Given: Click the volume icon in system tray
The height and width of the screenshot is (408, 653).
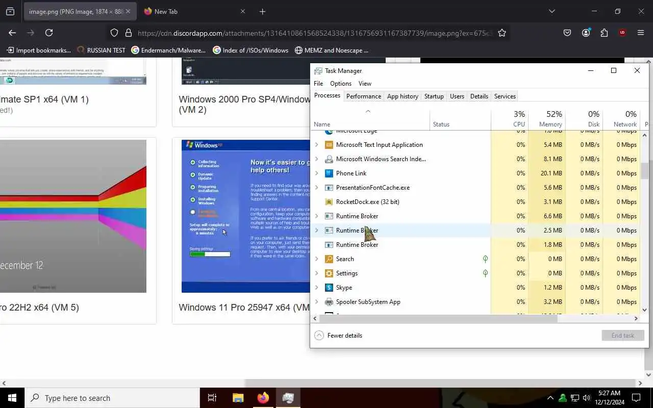Looking at the screenshot, I should coord(587,398).
